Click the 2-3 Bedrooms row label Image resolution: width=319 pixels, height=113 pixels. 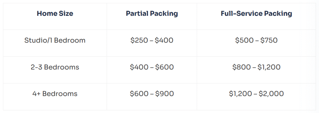[55, 67]
